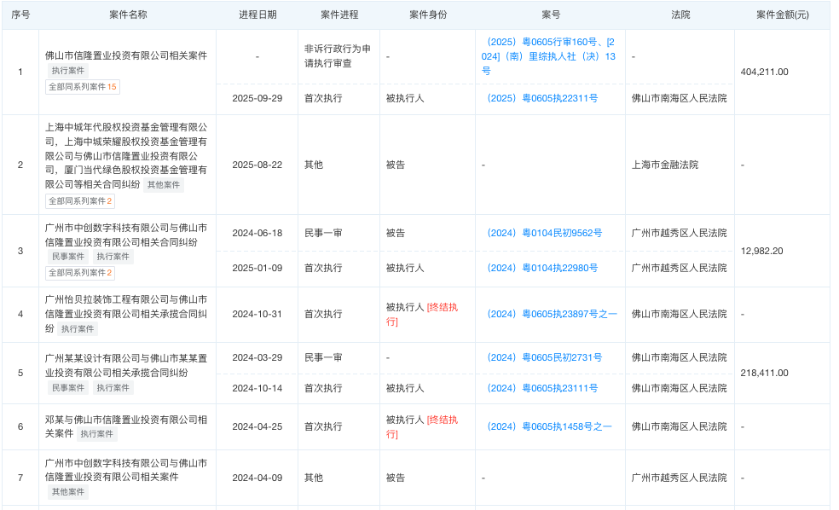Select 广州市越秀区人民法院 in row 7
Viewport: 839px width, 510px height.
(x=679, y=478)
